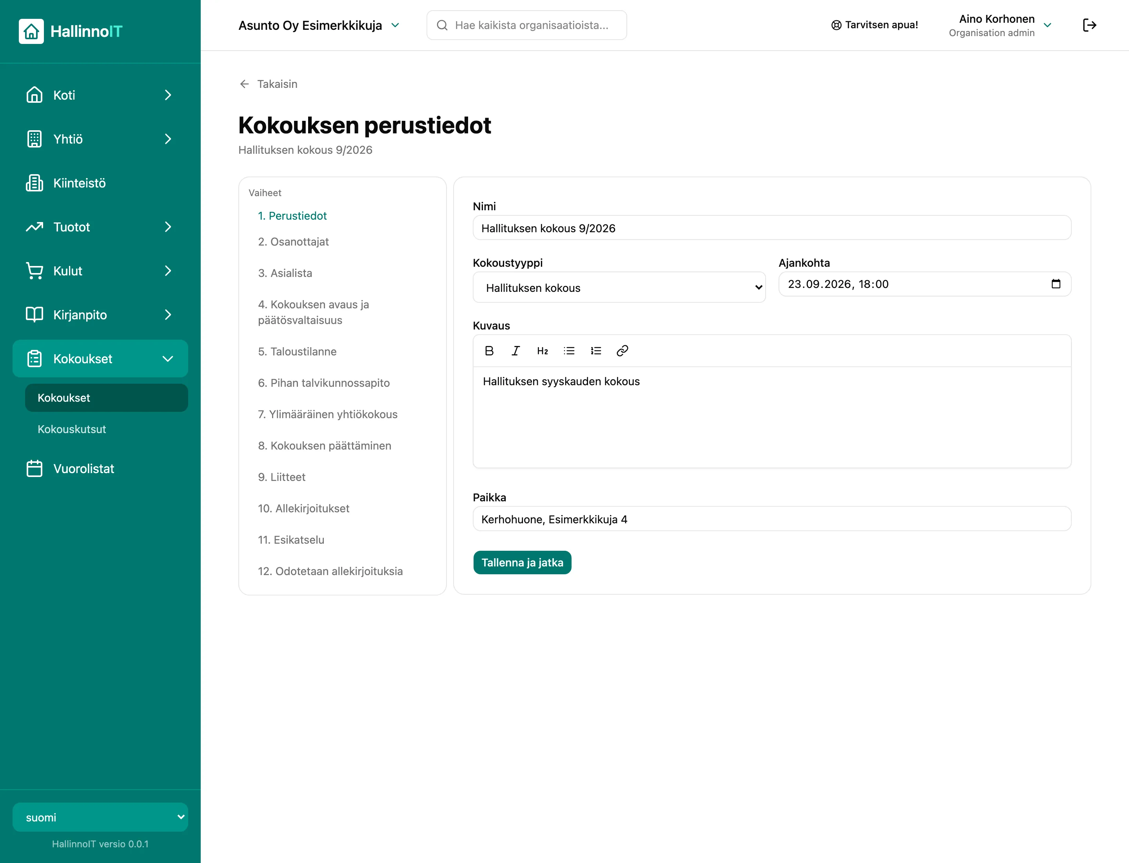Click the Takaisin back link
This screenshot has width=1129, height=863.
pos(269,84)
